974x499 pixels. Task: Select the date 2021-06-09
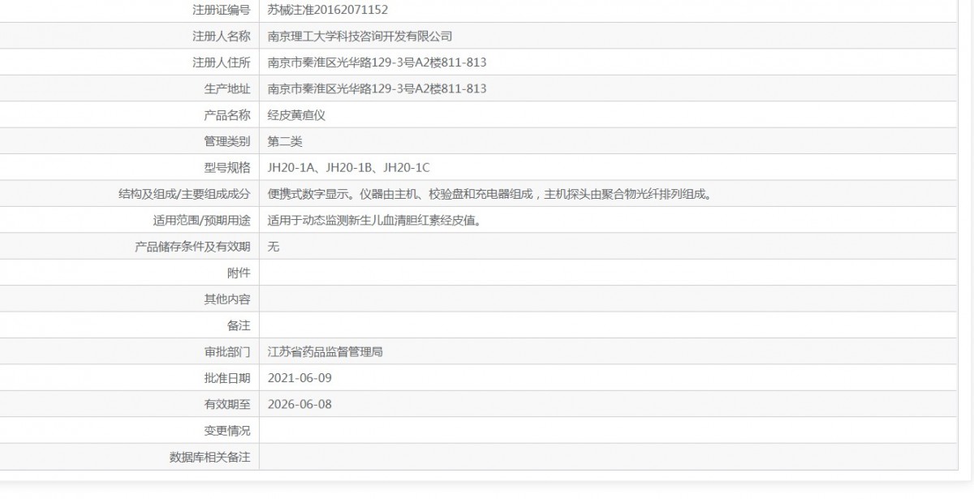[x=300, y=378]
